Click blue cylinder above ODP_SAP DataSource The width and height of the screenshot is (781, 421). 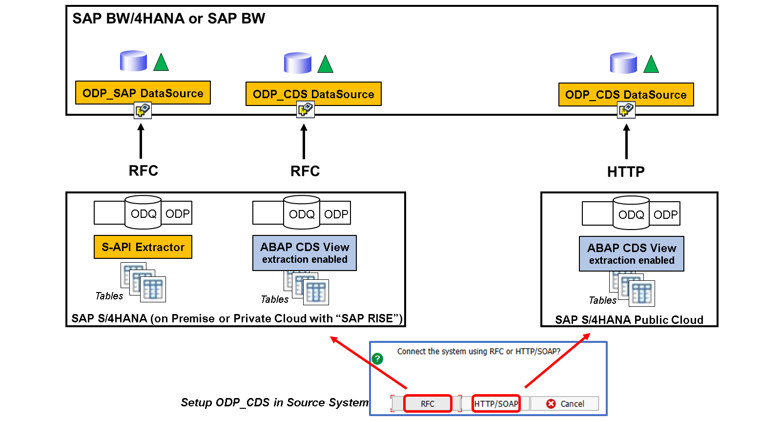[134, 61]
